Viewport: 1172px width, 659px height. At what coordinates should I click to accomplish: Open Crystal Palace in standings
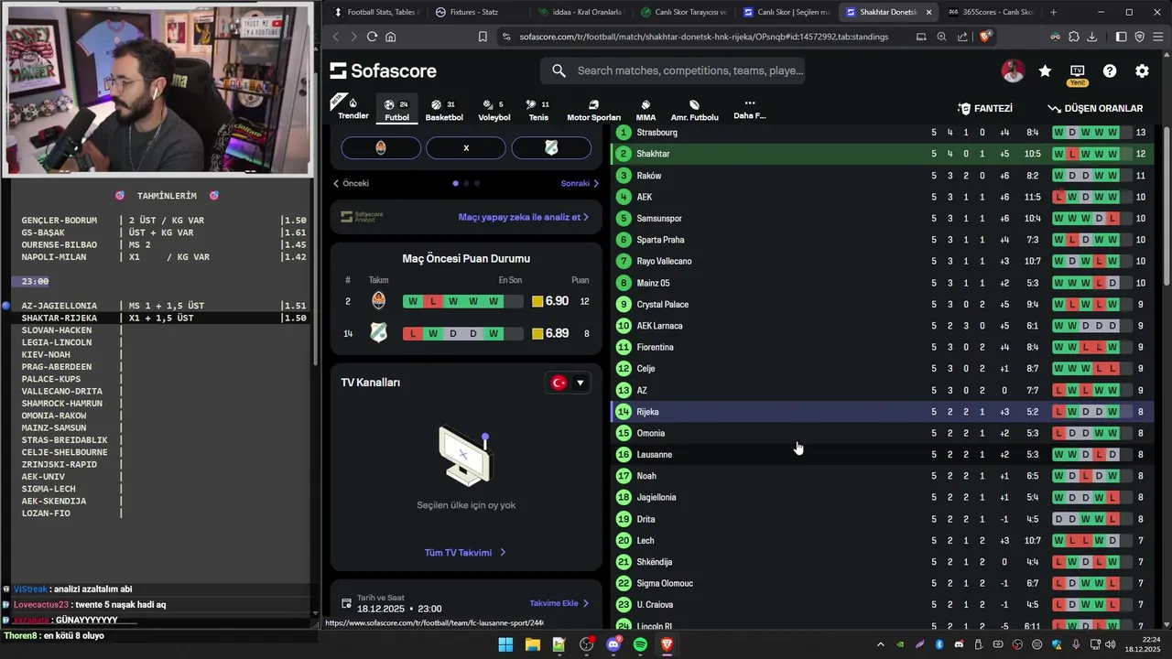point(663,304)
